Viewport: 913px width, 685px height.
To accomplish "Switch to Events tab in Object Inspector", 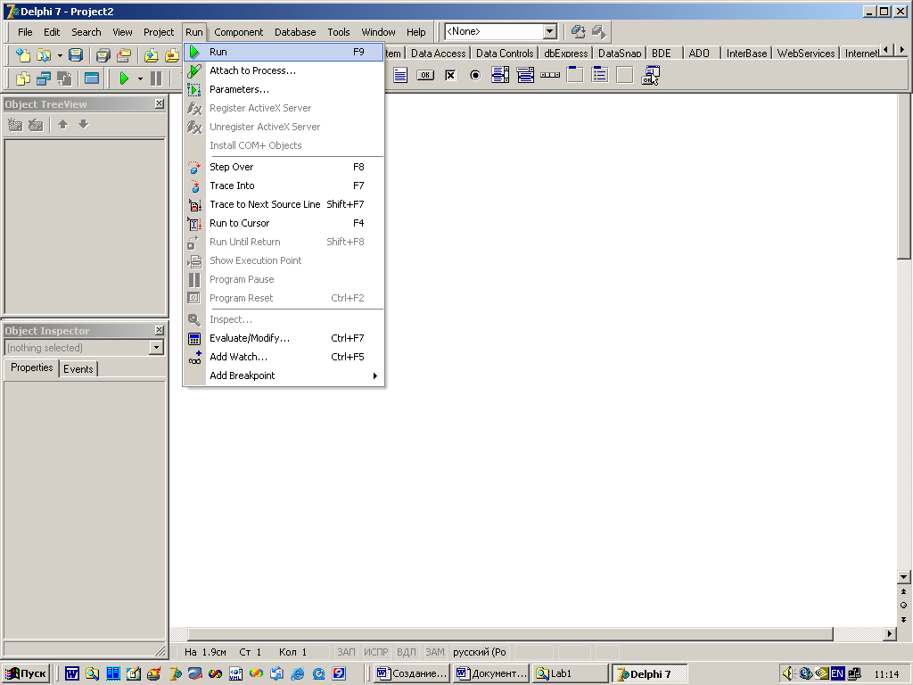I will [78, 368].
